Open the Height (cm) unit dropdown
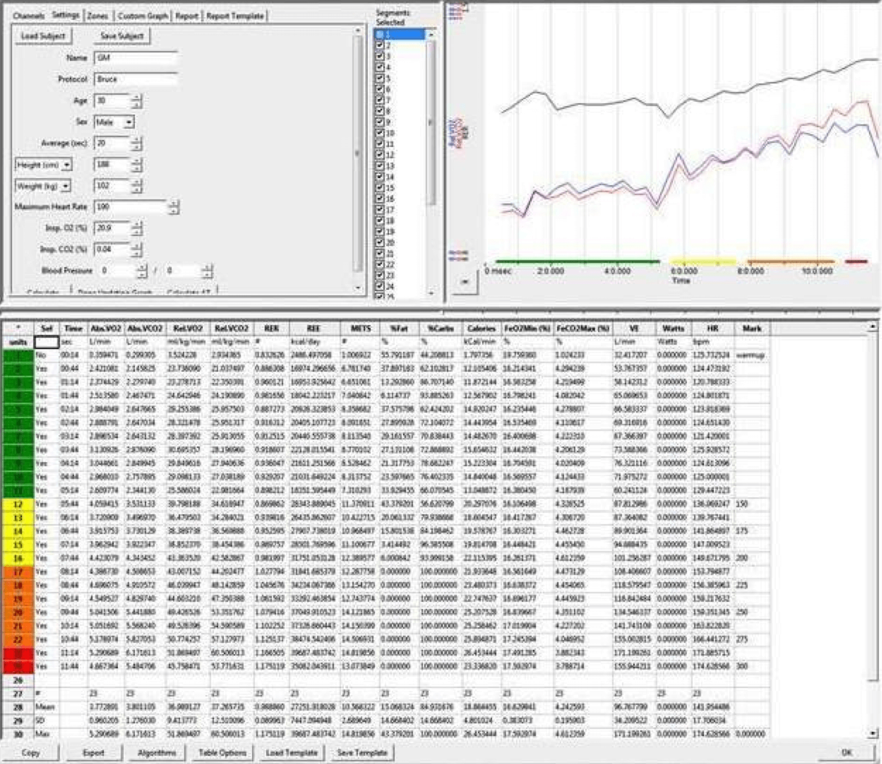The height and width of the screenshot is (764, 882). (66, 165)
